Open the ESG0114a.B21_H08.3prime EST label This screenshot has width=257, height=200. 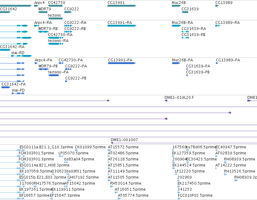pos(44,166)
